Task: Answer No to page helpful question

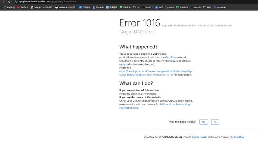Action: (215, 122)
